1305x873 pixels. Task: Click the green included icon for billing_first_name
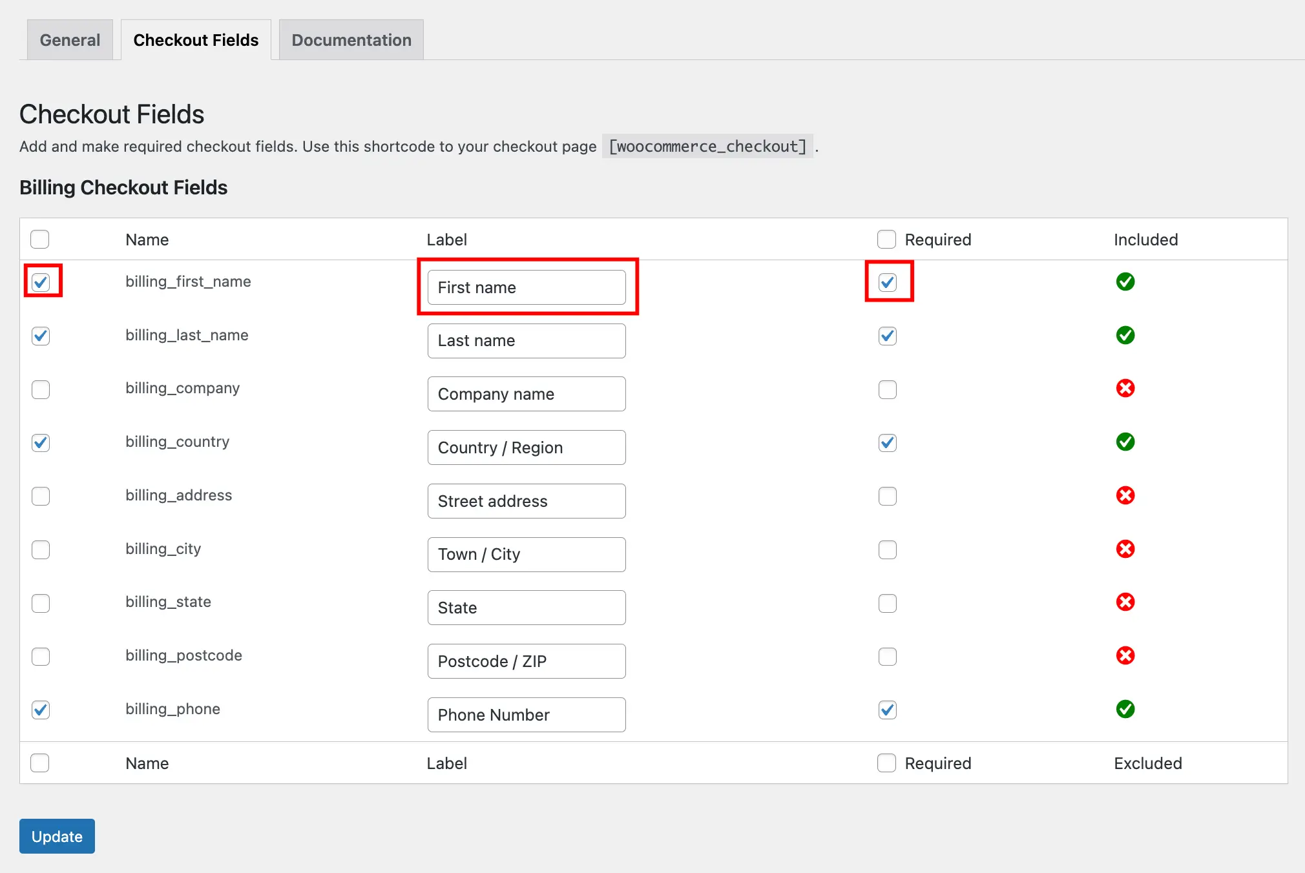pyautogui.click(x=1125, y=282)
